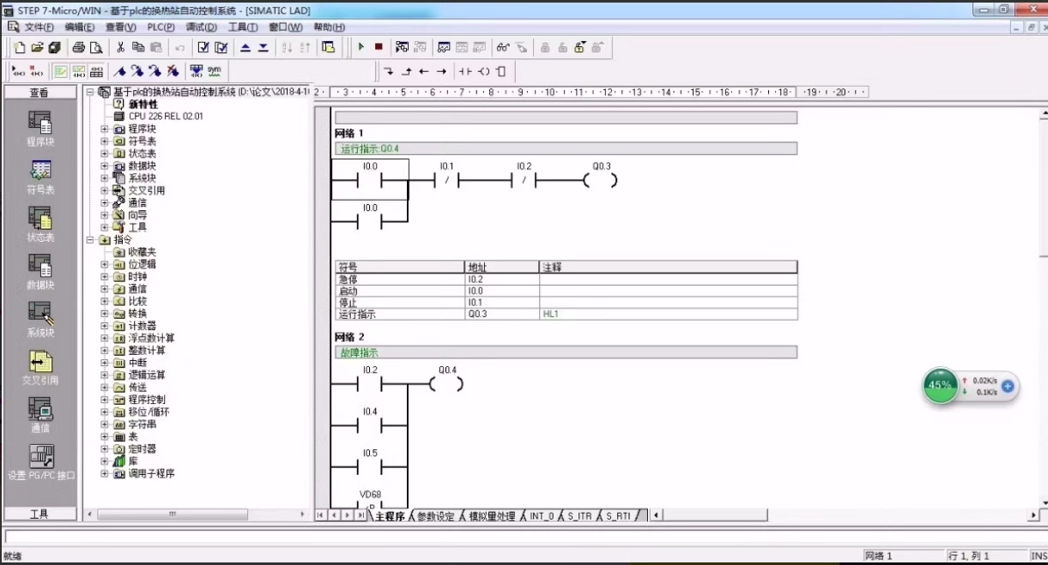This screenshot has width=1048, height=565.
Task: Click the 运行指示 Q0.4 network comment field
Action: [566, 148]
